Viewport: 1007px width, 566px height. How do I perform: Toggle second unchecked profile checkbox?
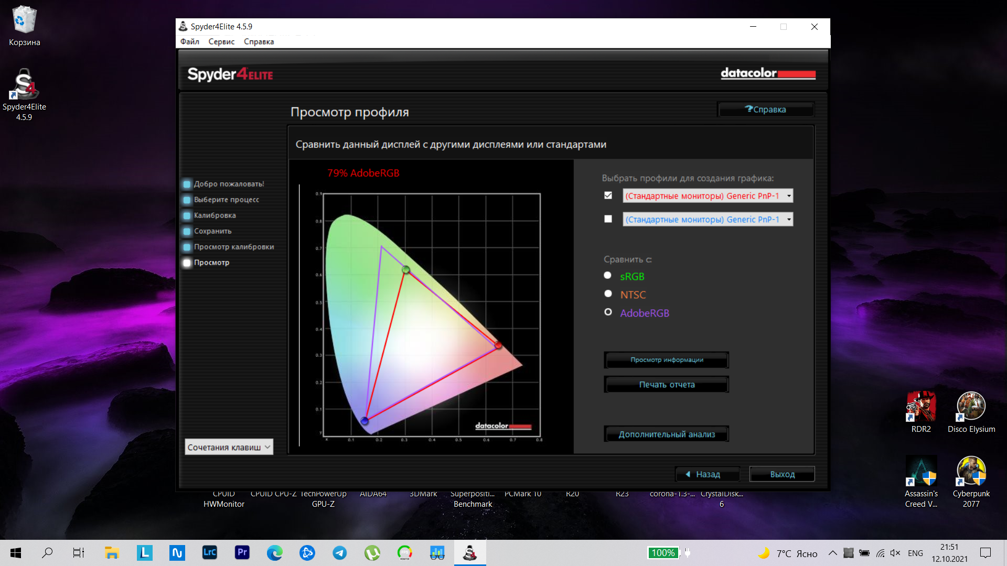pos(608,219)
